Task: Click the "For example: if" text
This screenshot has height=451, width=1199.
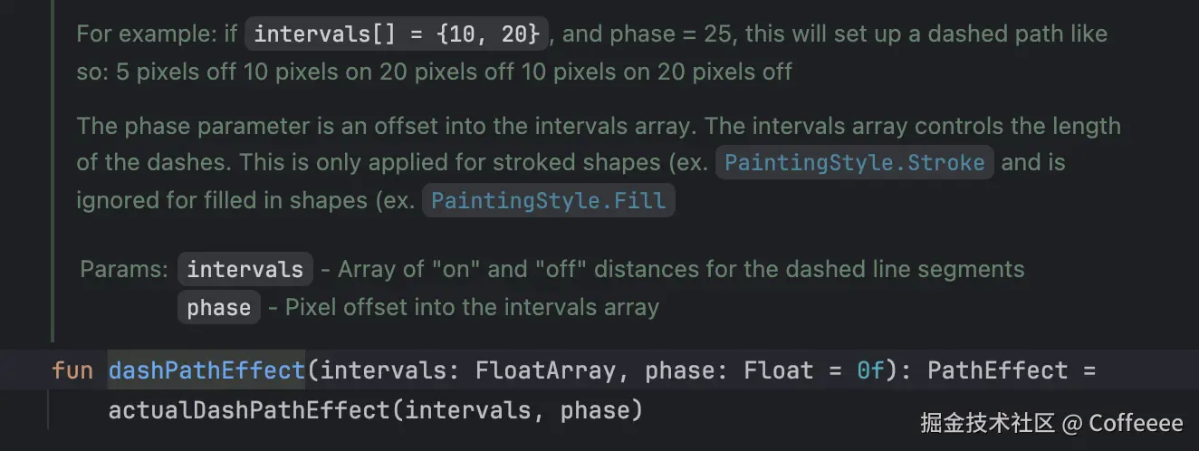Action: (156, 34)
